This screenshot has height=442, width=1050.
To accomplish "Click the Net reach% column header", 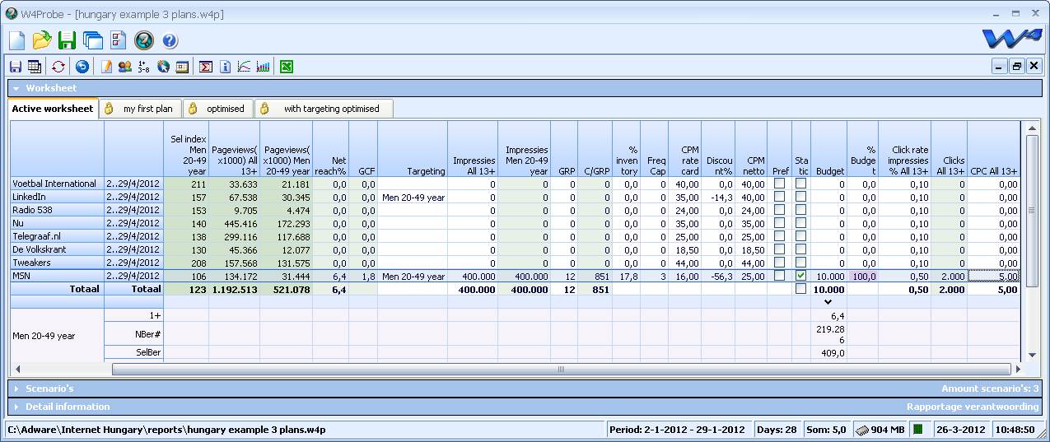I will point(330,149).
